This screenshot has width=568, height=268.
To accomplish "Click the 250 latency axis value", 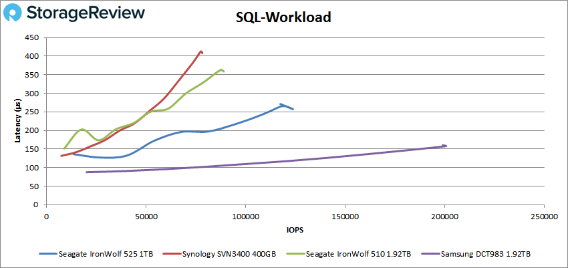I will [x=33, y=112].
